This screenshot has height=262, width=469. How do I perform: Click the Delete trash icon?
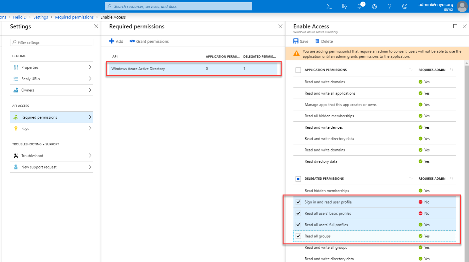tap(317, 41)
